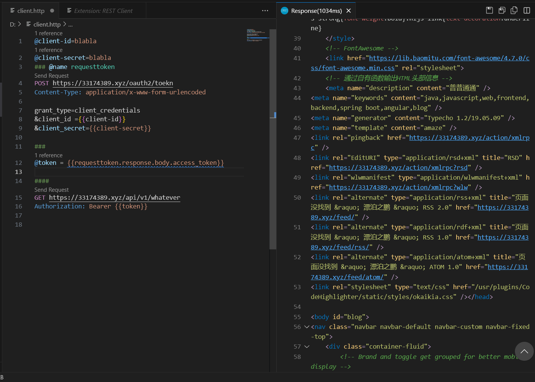Click the '</style>' tag on line 39
Screen dimensions: 535x382
[x=340, y=38]
